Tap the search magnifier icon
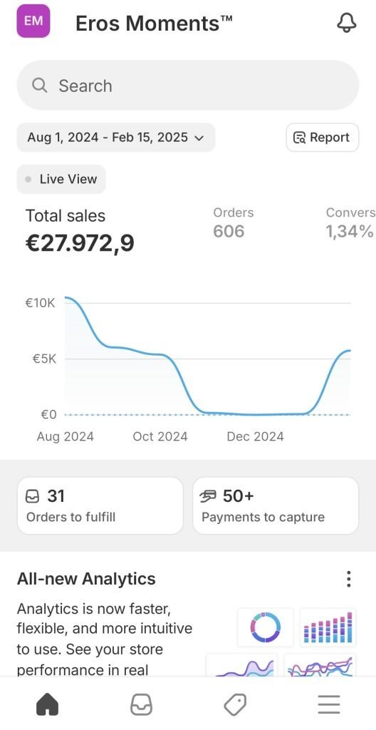Screen dimensions: 376x730 point(40,86)
